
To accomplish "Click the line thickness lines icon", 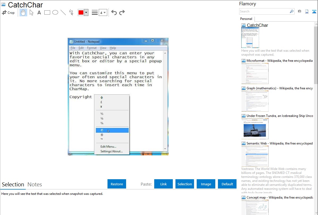I will [x=94, y=12].
